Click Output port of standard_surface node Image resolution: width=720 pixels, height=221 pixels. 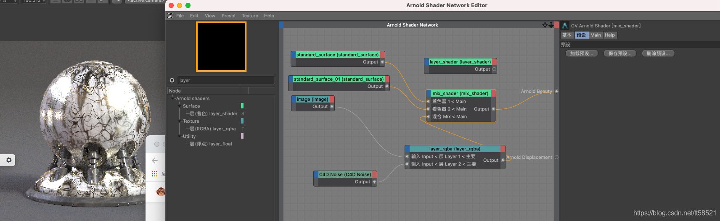click(x=382, y=62)
